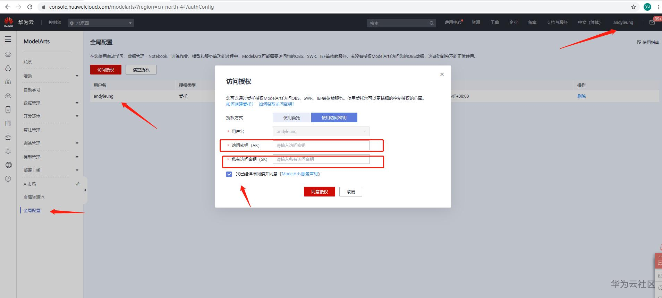
Task: Expand the 活动 sidebar menu
Action: coord(77,76)
